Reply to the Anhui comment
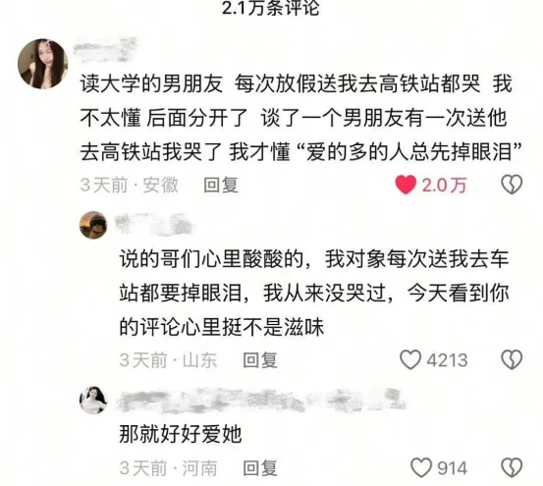 (221, 185)
